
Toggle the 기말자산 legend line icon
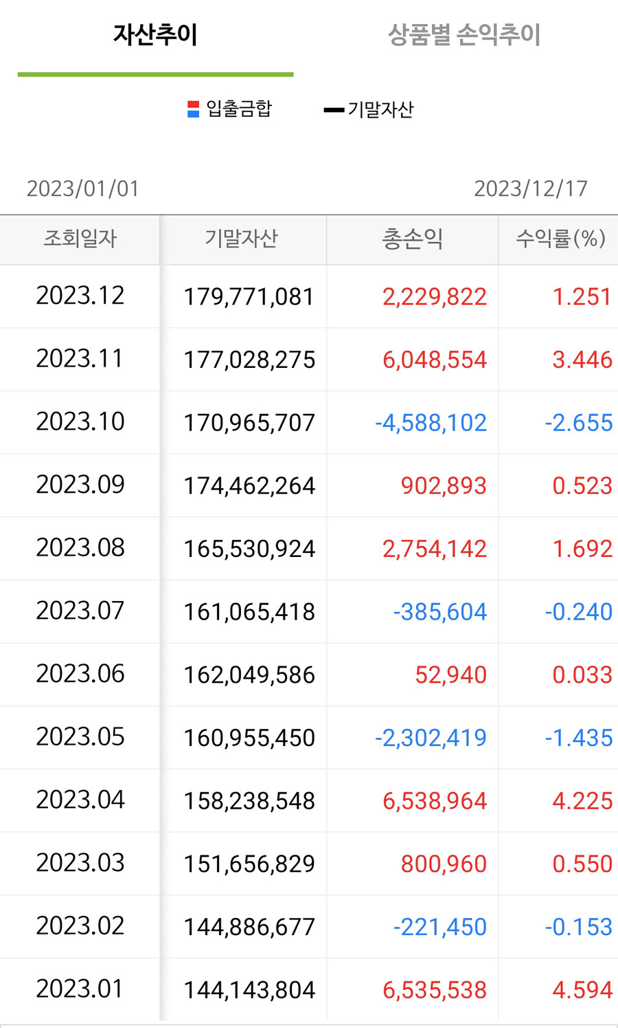(334, 109)
